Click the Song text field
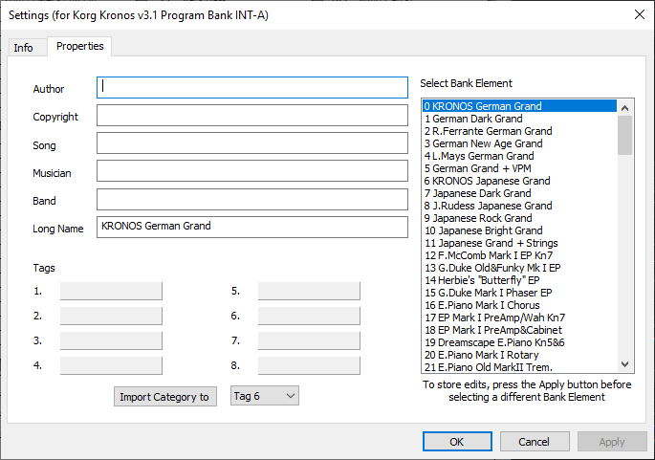Image resolution: width=655 pixels, height=460 pixels. coord(252,143)
